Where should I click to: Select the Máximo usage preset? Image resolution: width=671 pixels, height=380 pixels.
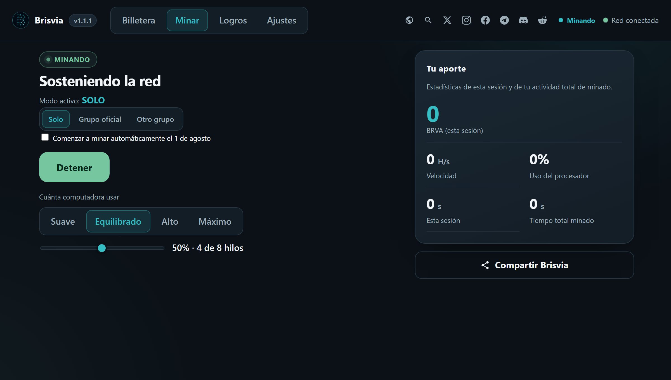[x=215, y=221]
